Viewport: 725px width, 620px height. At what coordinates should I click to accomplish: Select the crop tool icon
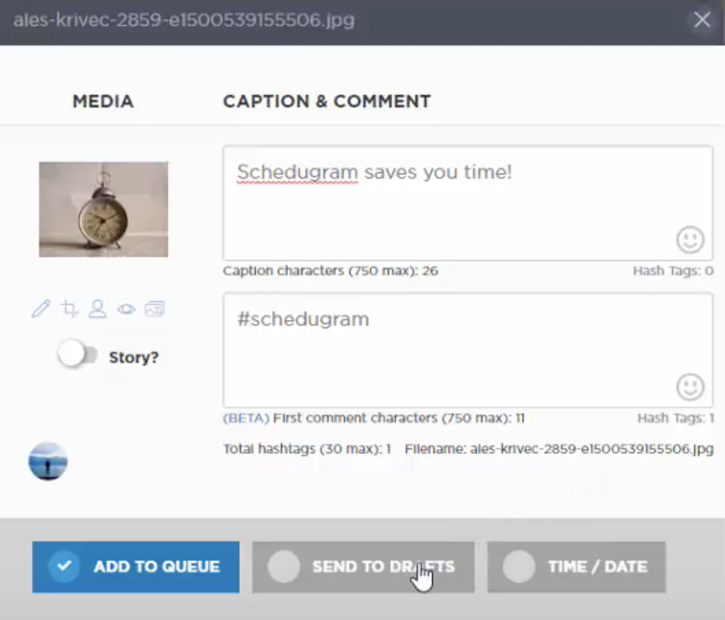click(x=70, y=309)
